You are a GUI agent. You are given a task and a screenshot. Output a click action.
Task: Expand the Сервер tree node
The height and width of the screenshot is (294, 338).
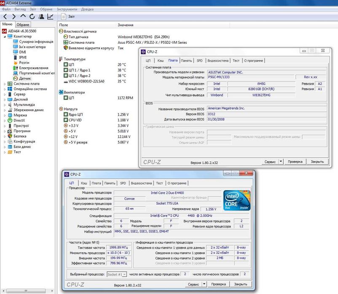pyautogui.click(x=5, y=94)
